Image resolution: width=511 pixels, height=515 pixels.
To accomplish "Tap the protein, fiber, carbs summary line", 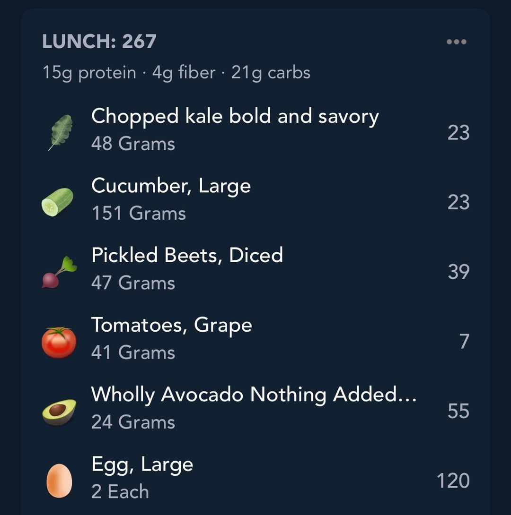I will pos(176,73).
